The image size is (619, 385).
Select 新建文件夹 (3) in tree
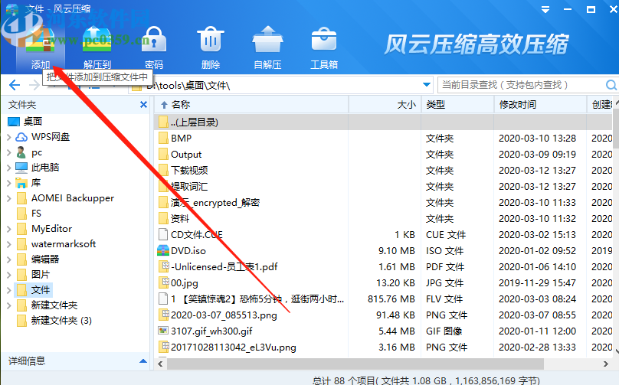point(61,320)
